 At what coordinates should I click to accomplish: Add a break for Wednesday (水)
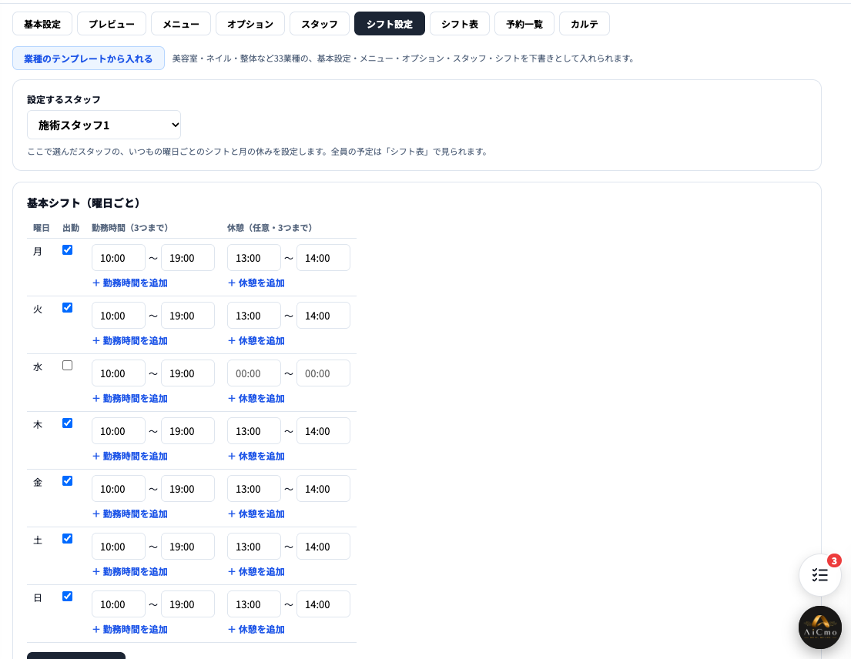tap(256, 399)
